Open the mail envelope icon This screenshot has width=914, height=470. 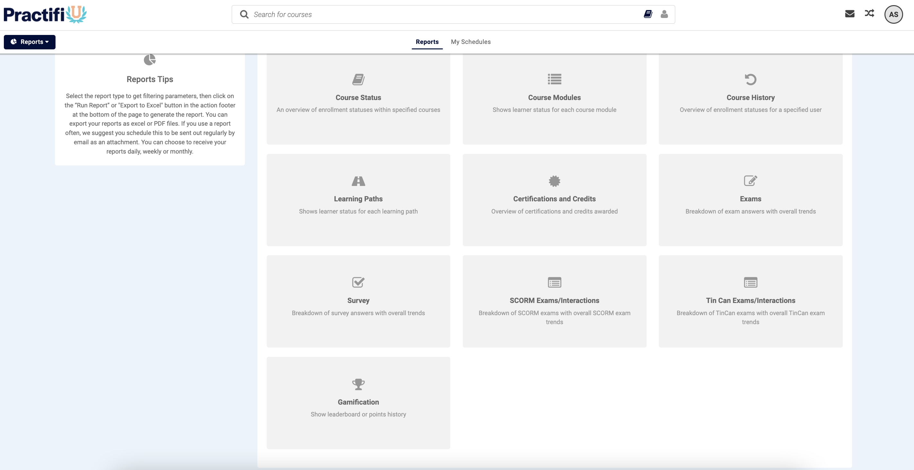850,14
